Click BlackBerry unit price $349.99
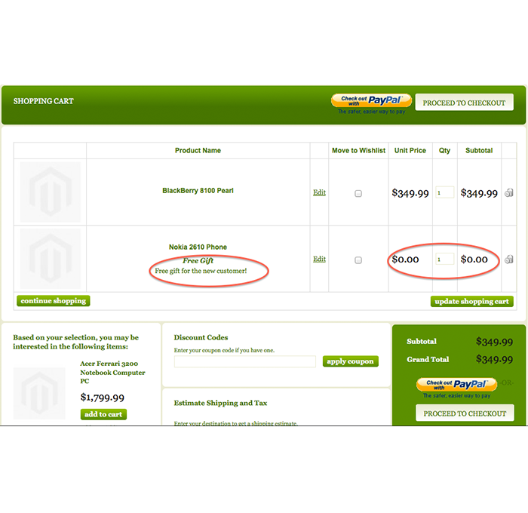This screenshot has width=528, height=513. (x=410, y=193)
